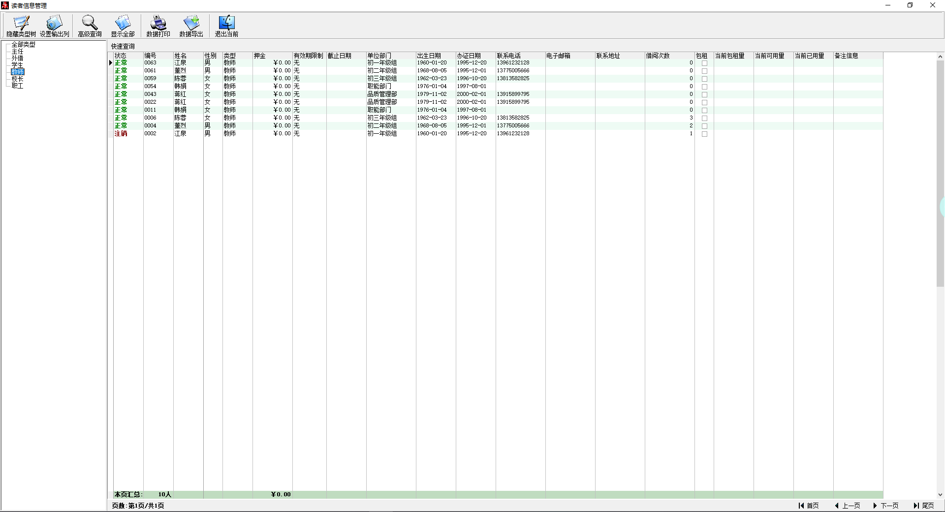Jump to 尾页 last page
Image resolution: width=945 pixels, height=512 pixels.
coord(924,506)
